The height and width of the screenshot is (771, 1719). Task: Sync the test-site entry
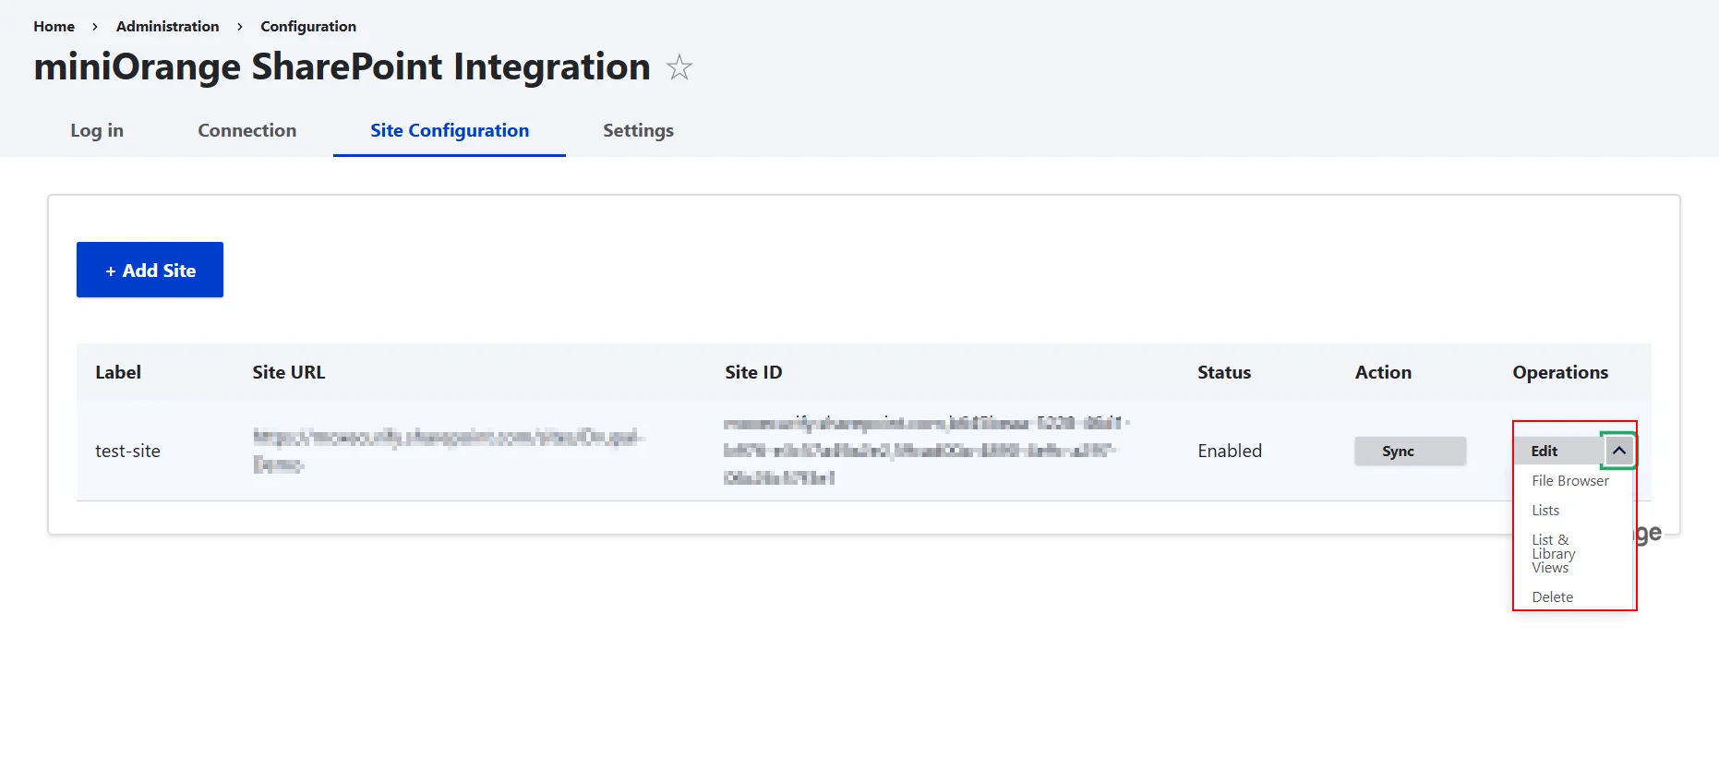[1410, 451]
